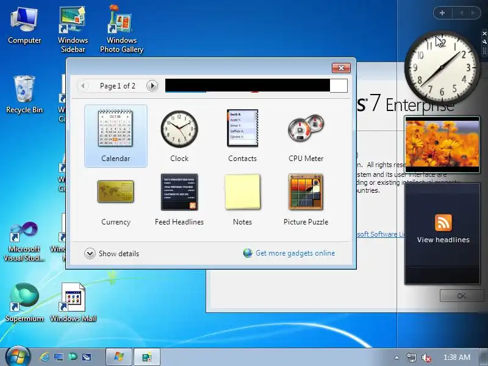Close the gadget gallery window
This screenshot has height=366, width=488.
click(x=341, y=68)
